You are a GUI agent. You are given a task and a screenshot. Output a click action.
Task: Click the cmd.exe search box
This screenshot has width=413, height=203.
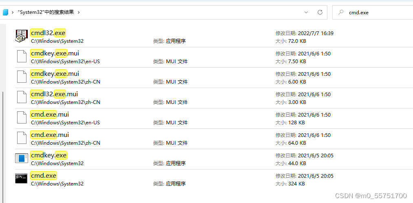pyautogui.click(x=373, y=12)
